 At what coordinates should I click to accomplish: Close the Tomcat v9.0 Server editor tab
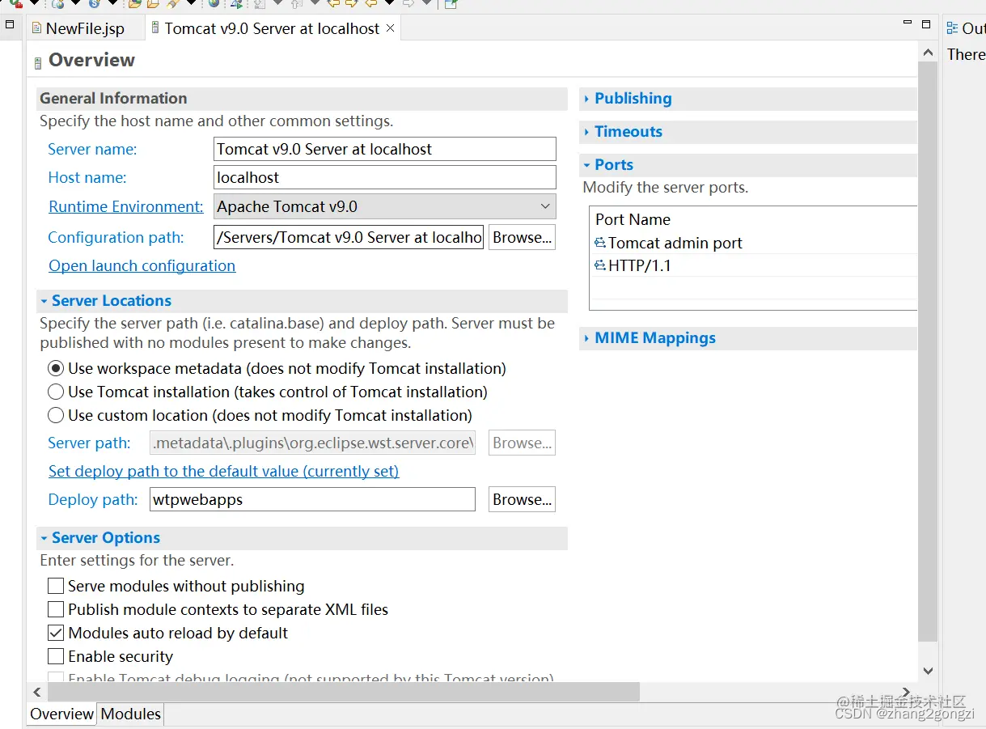[x=390, y=28]
